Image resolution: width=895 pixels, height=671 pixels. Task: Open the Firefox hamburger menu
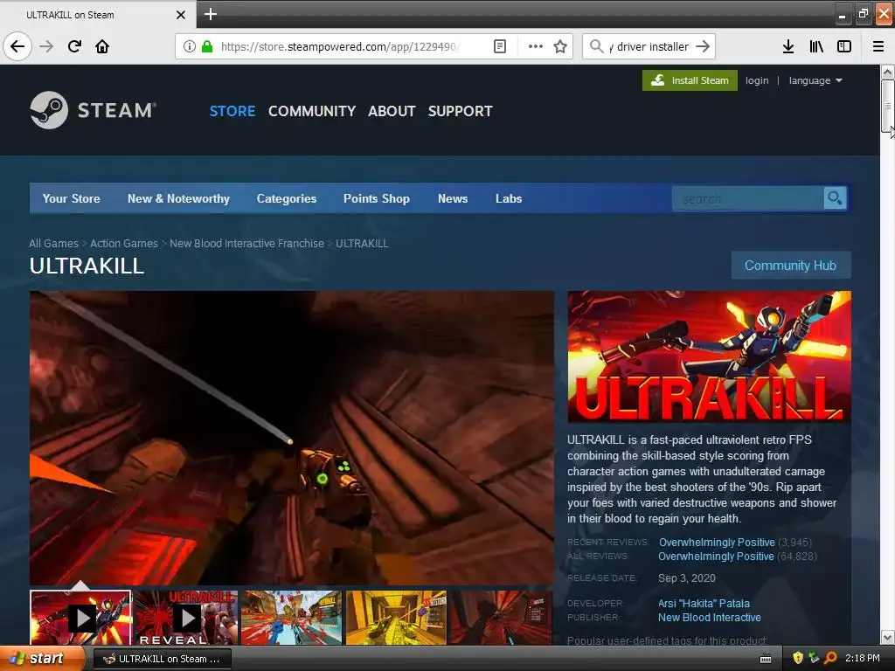click(x=878, y=46)
